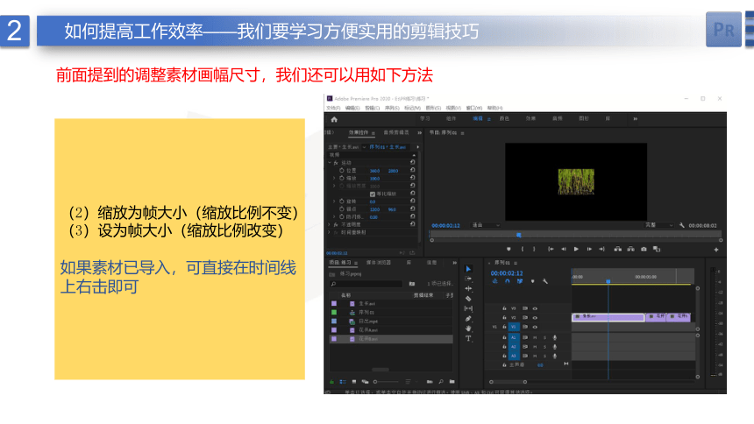The height and width of the screenshot is (424, 754).
Task: Open Program monitor settings wrench
Action: click(x=682, y=225)
